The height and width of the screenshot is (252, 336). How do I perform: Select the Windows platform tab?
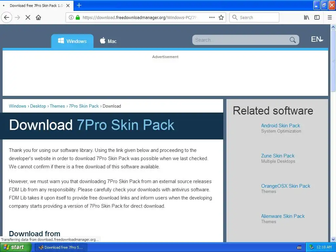click(x=72, y=41)
